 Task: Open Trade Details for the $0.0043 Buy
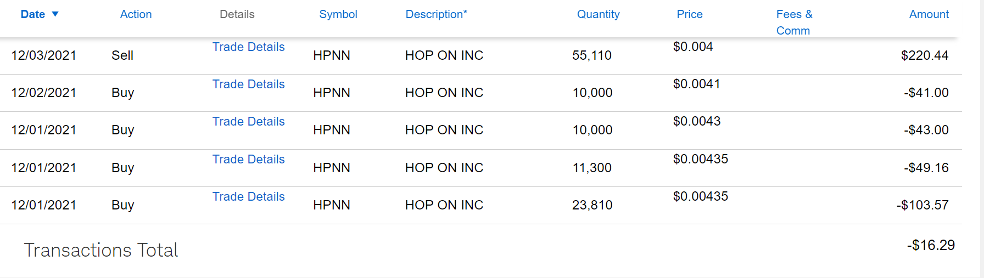tap(248, 122)
